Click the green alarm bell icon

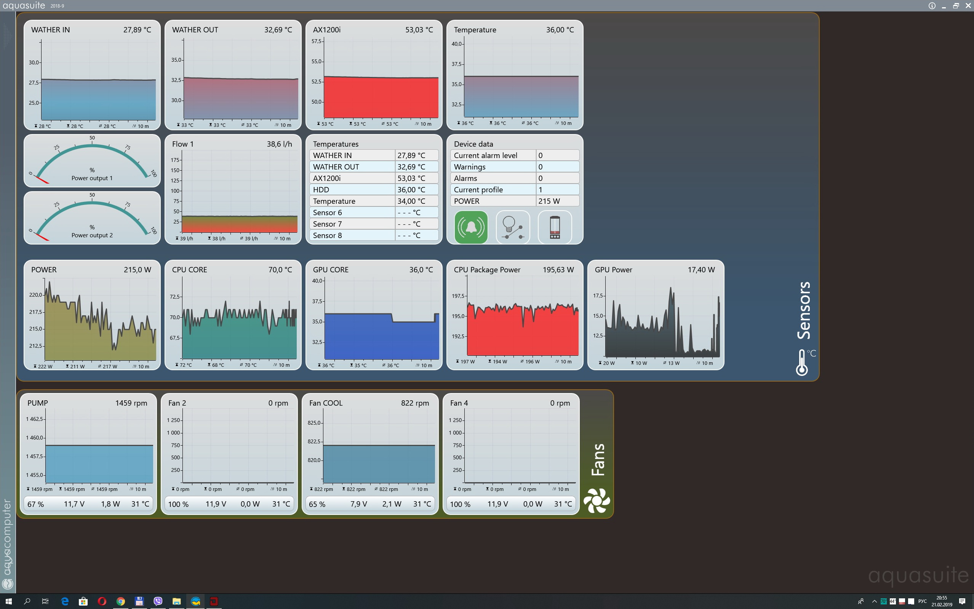(471, 227)
